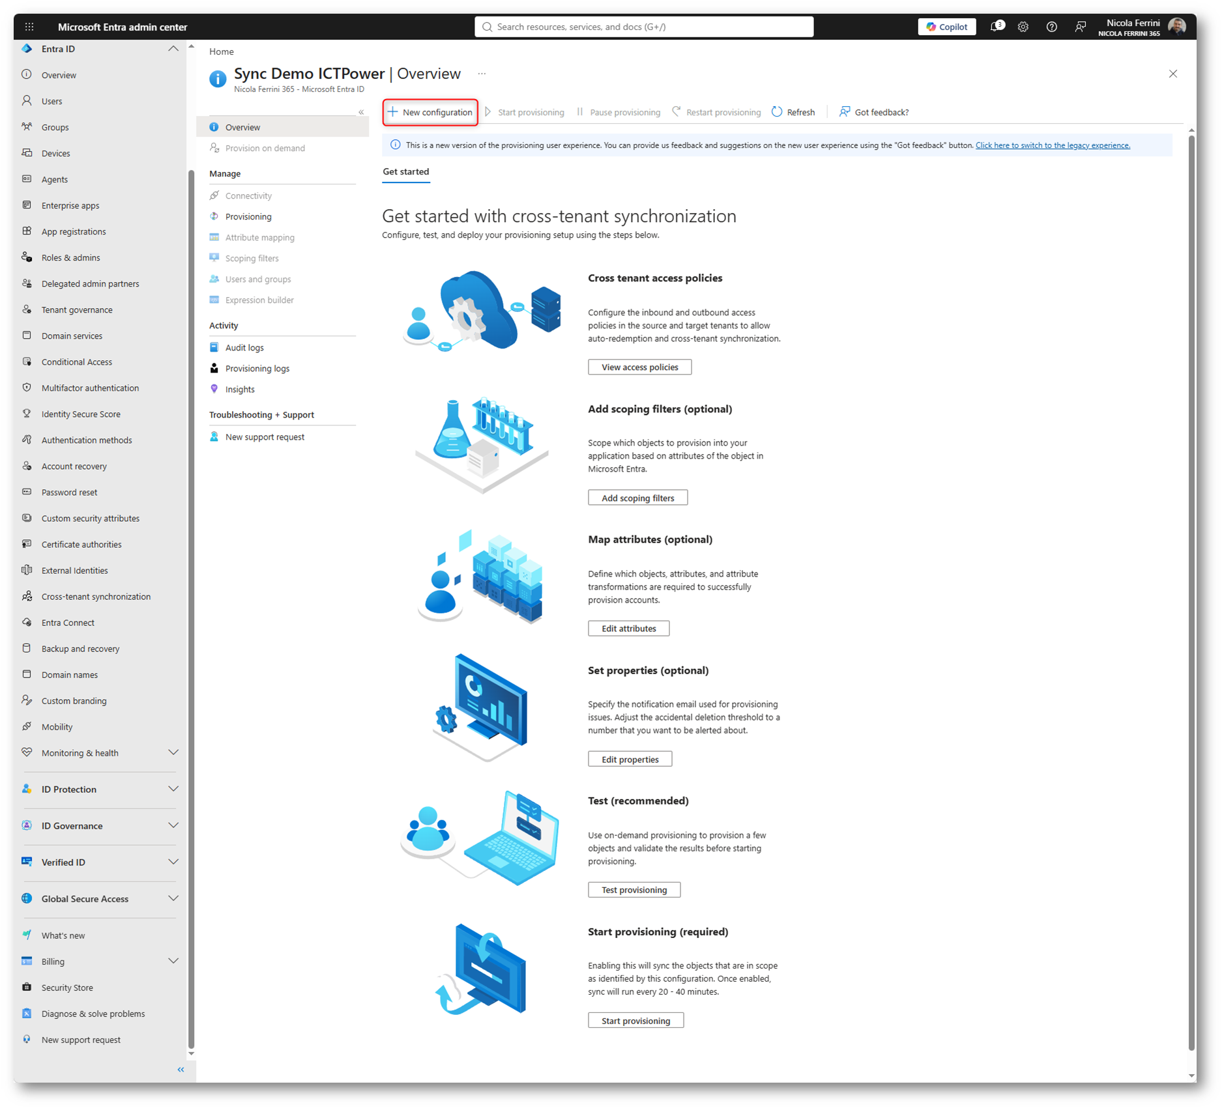Open New support request under Troubleshooting

click(x=265, y=436)
